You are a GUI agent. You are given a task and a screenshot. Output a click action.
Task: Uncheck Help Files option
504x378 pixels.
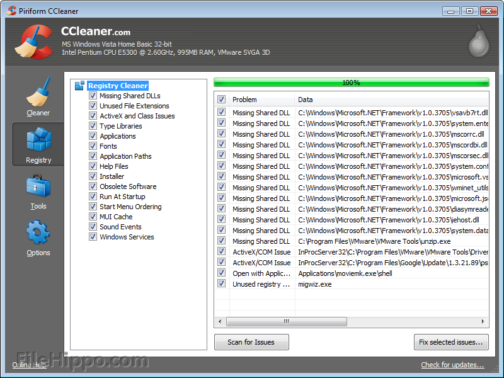[93, 166]
